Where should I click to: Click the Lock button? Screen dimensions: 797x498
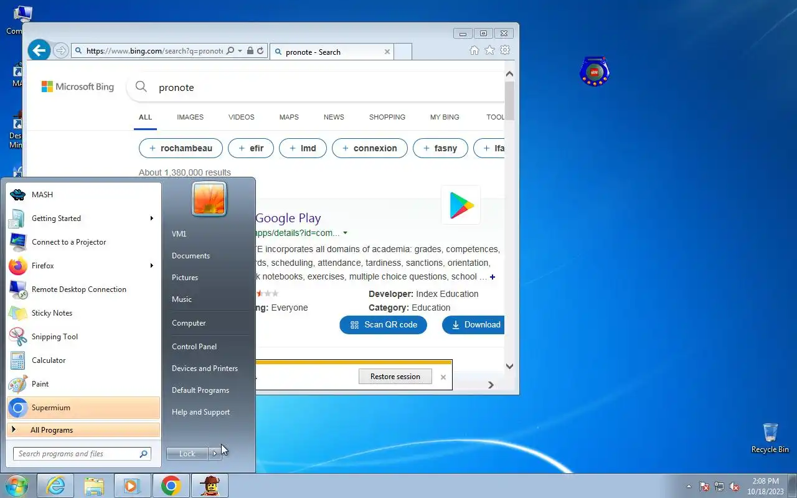187,454
